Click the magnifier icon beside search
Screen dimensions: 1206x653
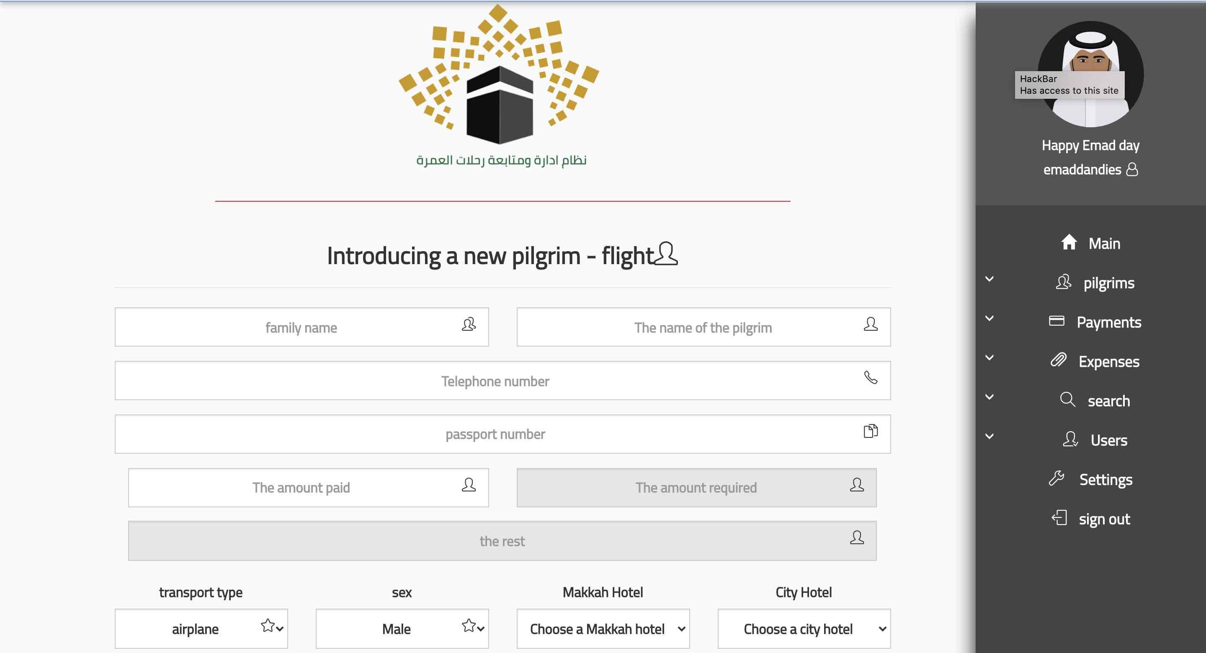coord(1067,400)
